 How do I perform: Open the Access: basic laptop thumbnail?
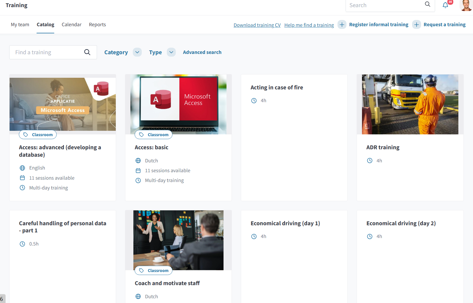178,104
